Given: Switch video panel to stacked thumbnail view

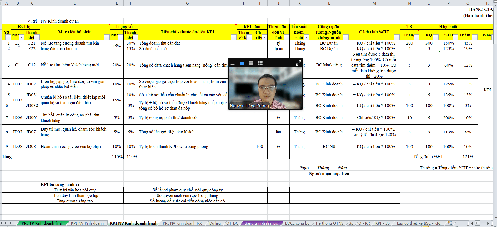Looking at the screenshot, I should pos(251,63).
